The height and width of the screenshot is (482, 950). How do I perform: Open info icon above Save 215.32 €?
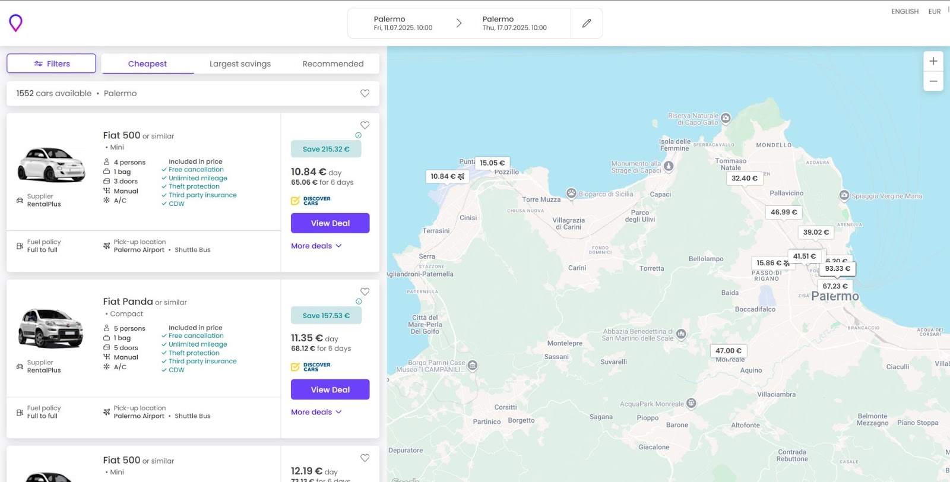pyautogui.click(x=358, y=135)
